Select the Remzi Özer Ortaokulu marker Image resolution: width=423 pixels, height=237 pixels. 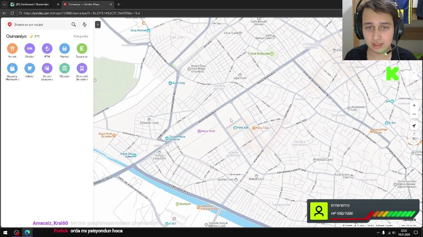click(x=189, y=69)
